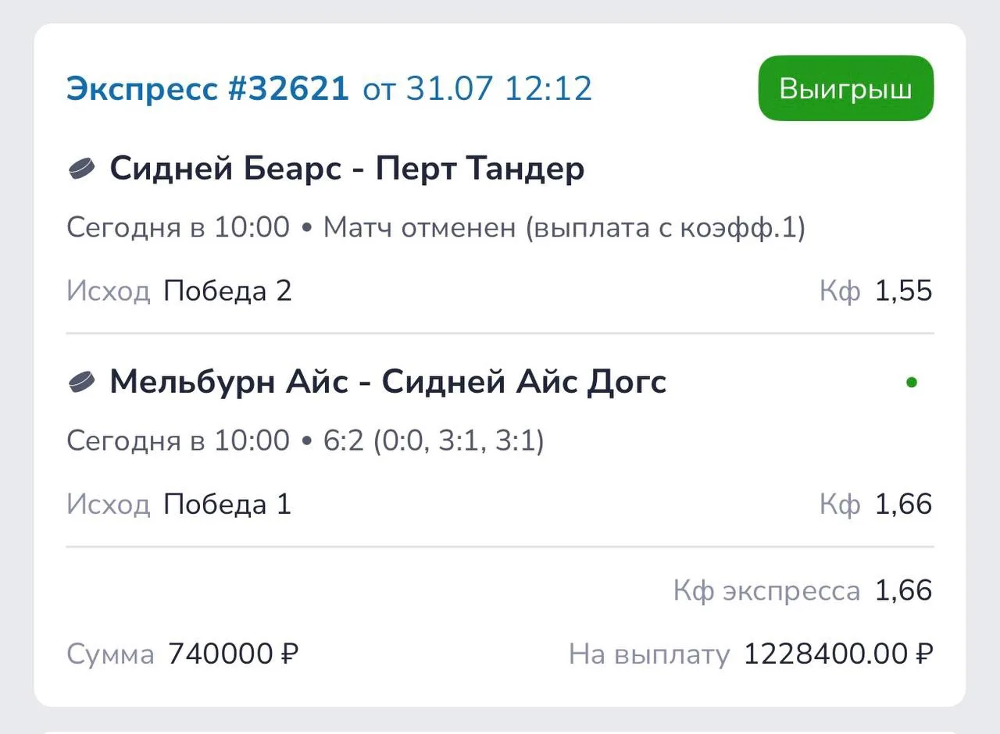1000x734 pixels.
Task: Click the Сумма 740000 ₽ stake amount
Action: (234, 654)
